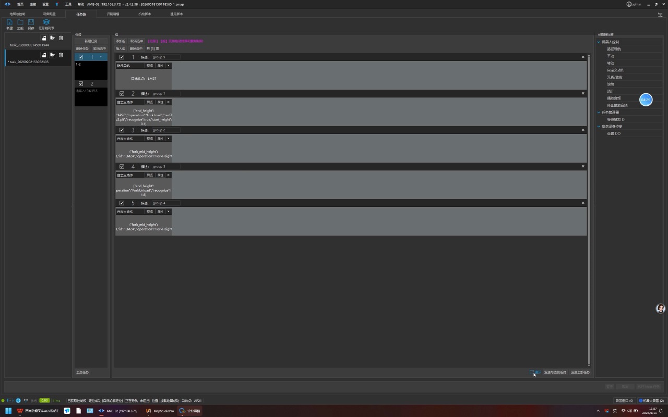This screenshot has height=417, width=668.
Task: Toggle the 循环 loop checkbox
Action: coord(532,372)
